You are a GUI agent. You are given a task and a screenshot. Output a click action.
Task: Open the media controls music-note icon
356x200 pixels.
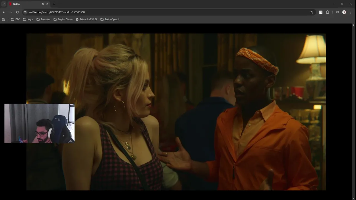337,12
